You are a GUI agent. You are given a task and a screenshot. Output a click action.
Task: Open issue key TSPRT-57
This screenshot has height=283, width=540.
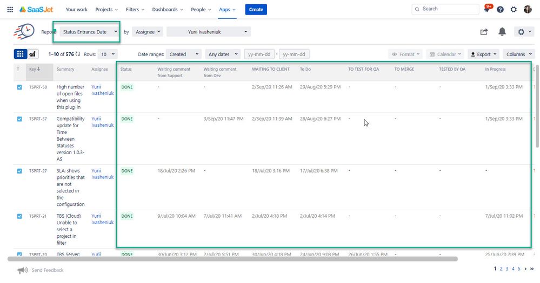[x=38, y=119]
